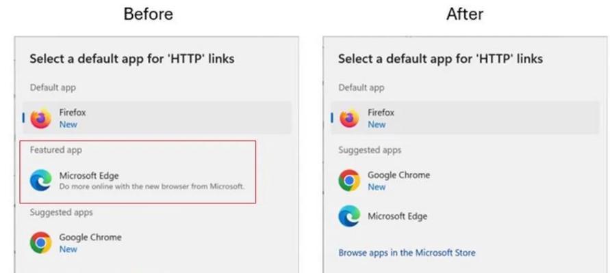
Task: Click the 'Do more online' Edge description text
Action: [x=152, y=186]
